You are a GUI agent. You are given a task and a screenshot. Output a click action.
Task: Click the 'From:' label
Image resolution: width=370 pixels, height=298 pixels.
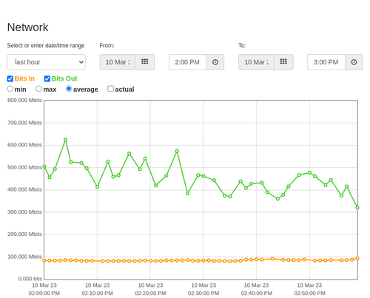click(107, 46)
